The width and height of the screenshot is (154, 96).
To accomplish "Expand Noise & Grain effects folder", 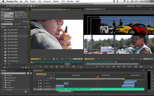I will (3, 78).
